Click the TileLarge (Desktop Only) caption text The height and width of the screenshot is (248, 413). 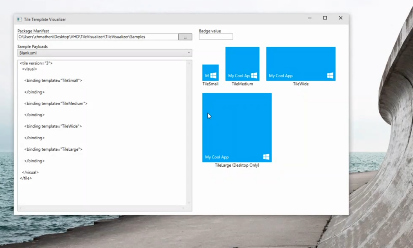237,165
